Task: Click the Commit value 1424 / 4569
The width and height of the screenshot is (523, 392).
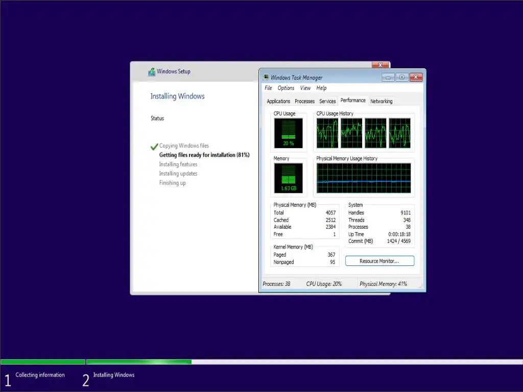Action: click(x=398, y=241)
